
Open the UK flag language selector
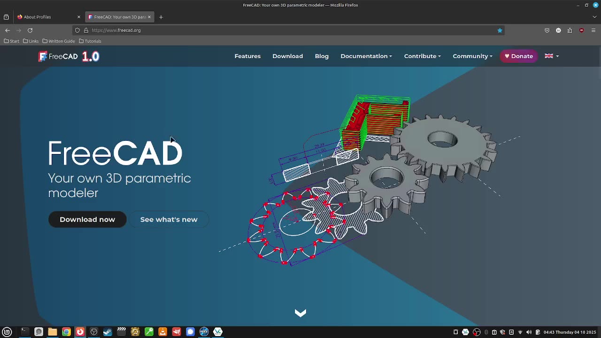[552, 56]
